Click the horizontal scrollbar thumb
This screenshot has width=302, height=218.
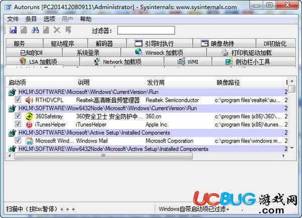[x=103, y=156]
